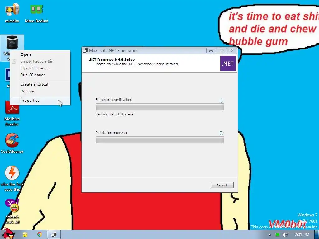The image size is (319, 239).
Task: Choose Open in the context menu
Action: (x=40, y=54)
